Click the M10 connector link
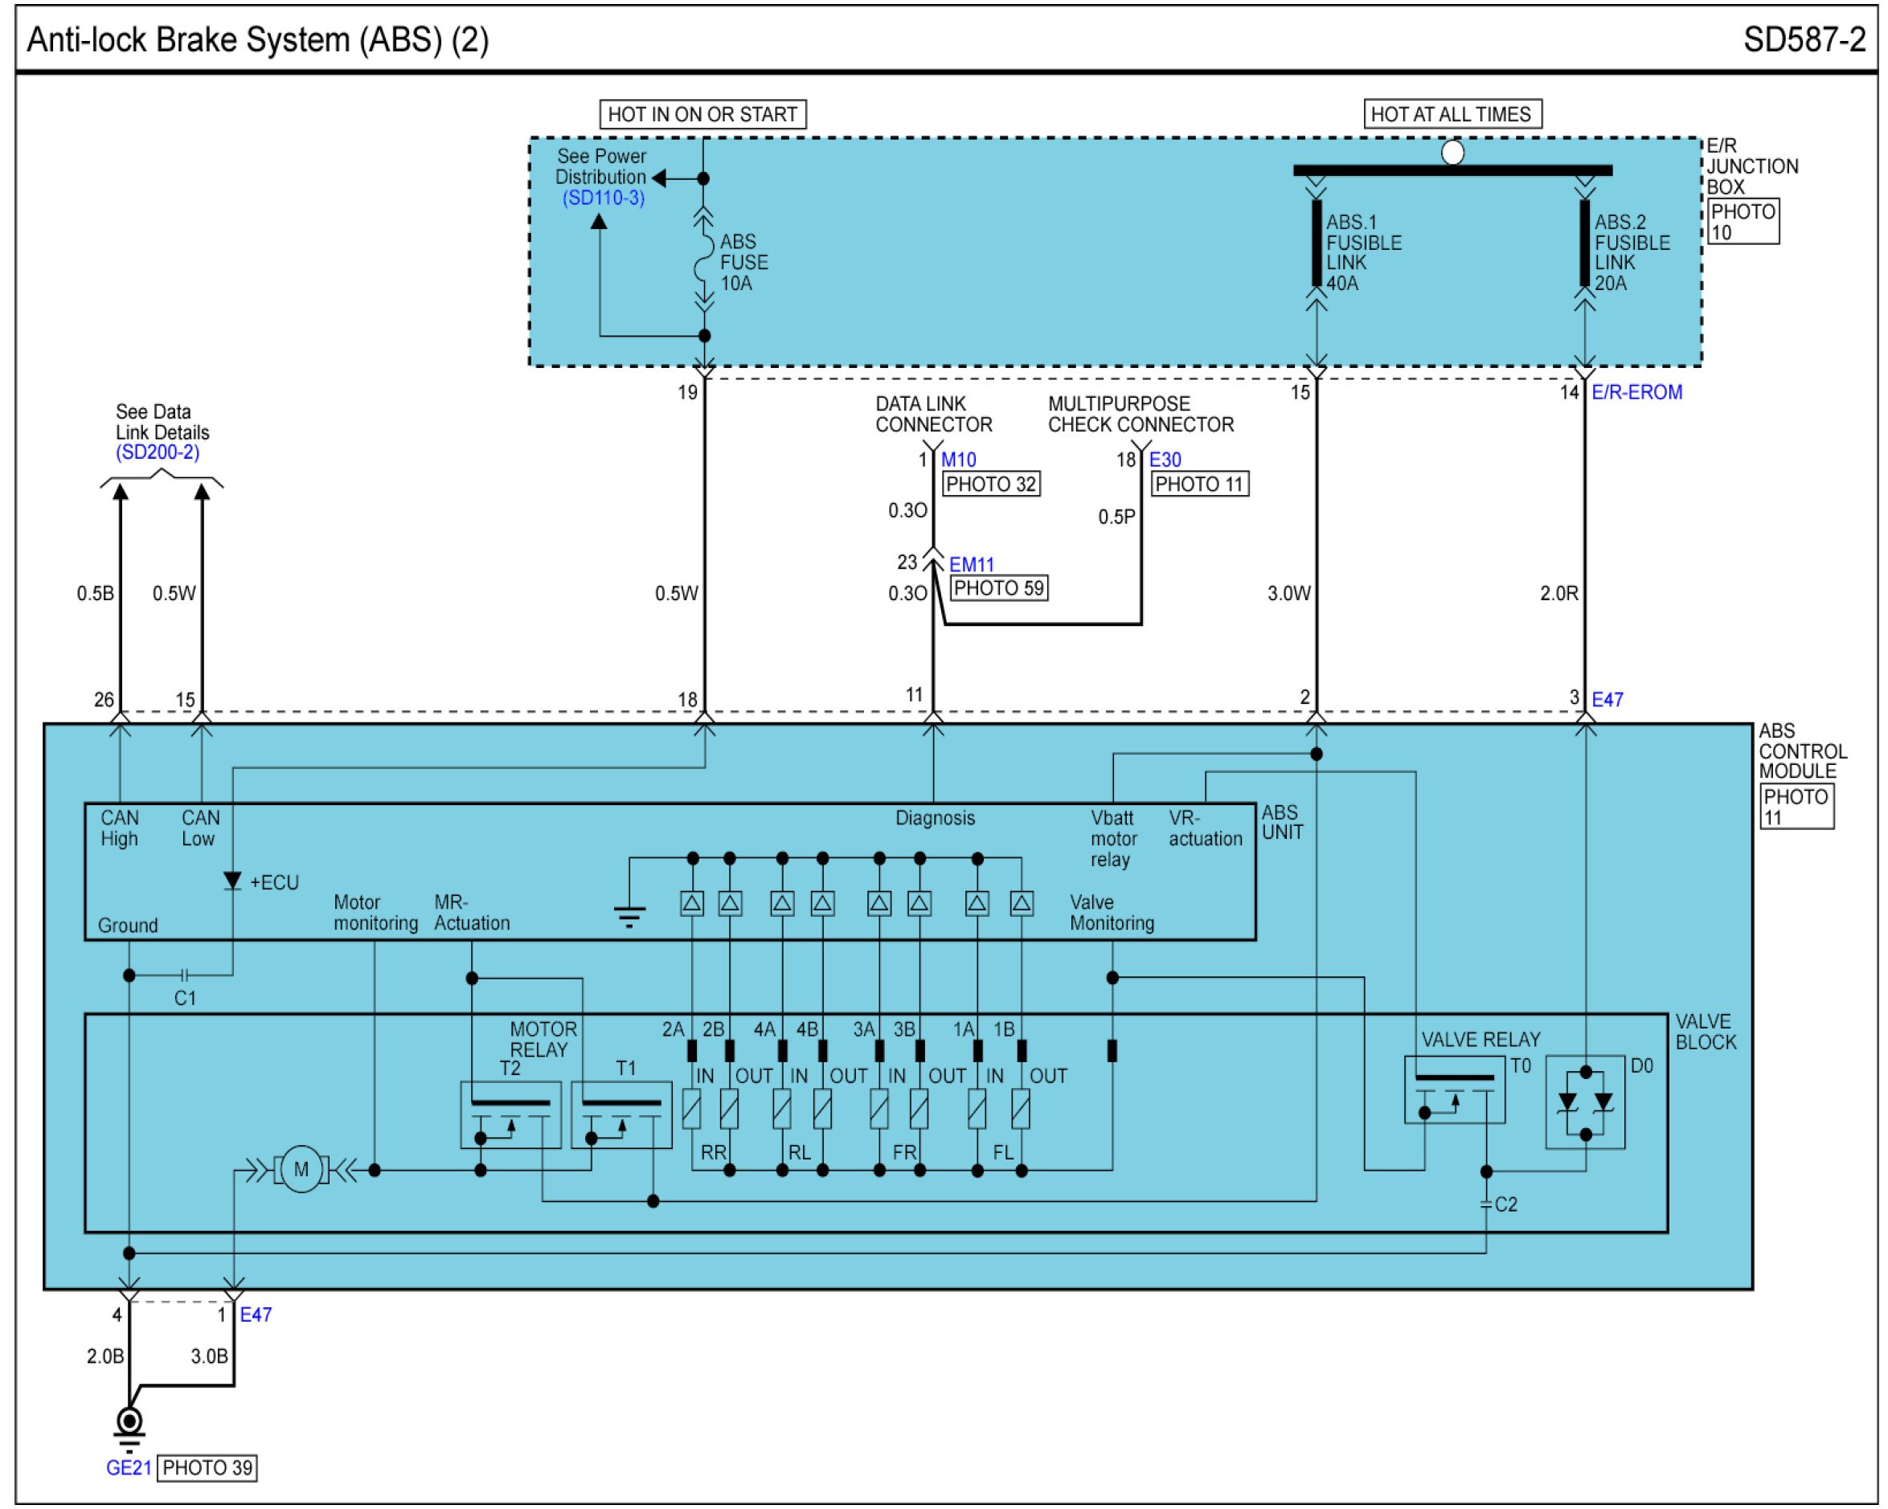Viewport: 1888px width, 1509px height. point(958,460)
